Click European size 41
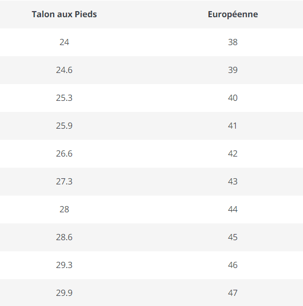The height and width of the screenshot is (306, 303). 233,126
